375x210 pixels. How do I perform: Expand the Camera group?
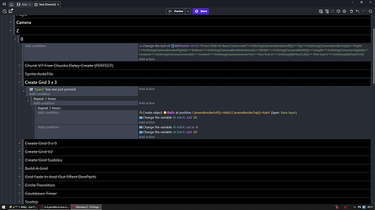[x=11, y=22]
